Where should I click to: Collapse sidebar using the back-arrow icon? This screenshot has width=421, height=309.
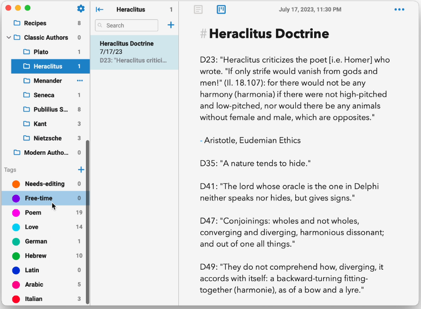pos(99,9)
